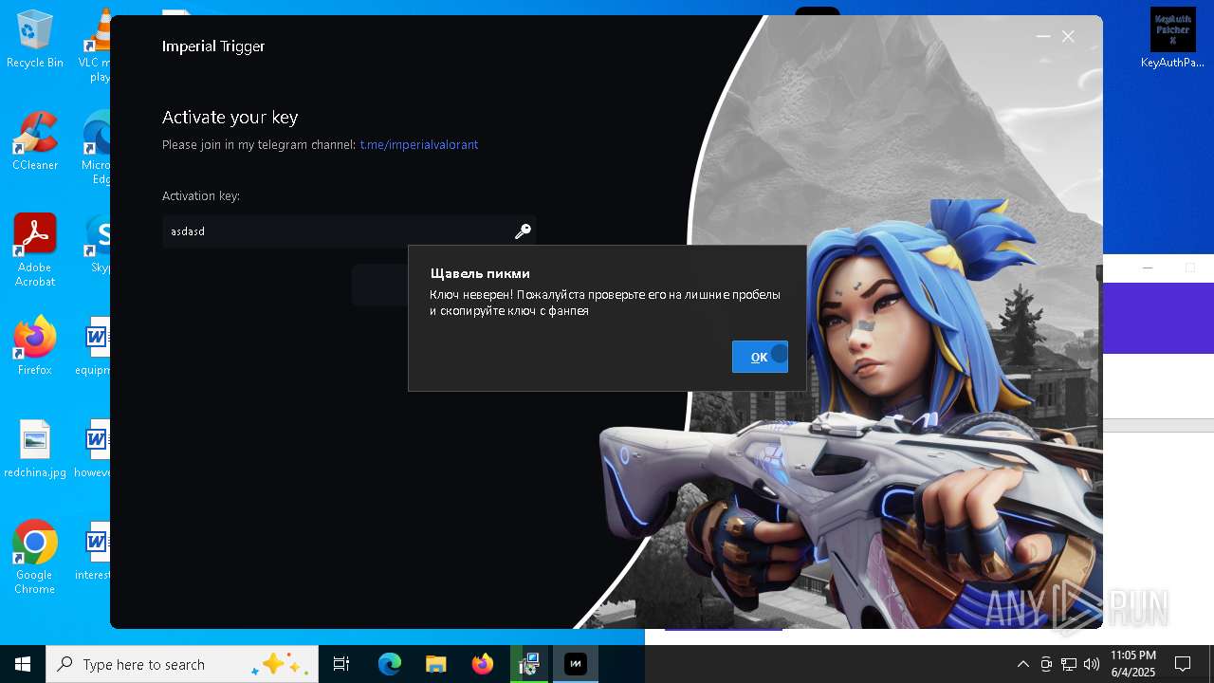
Task: Open the howeve Word document on desktop
Action: (96, 449)
